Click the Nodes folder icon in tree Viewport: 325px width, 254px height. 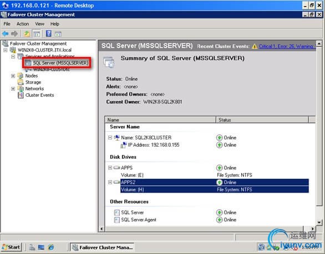21,76
